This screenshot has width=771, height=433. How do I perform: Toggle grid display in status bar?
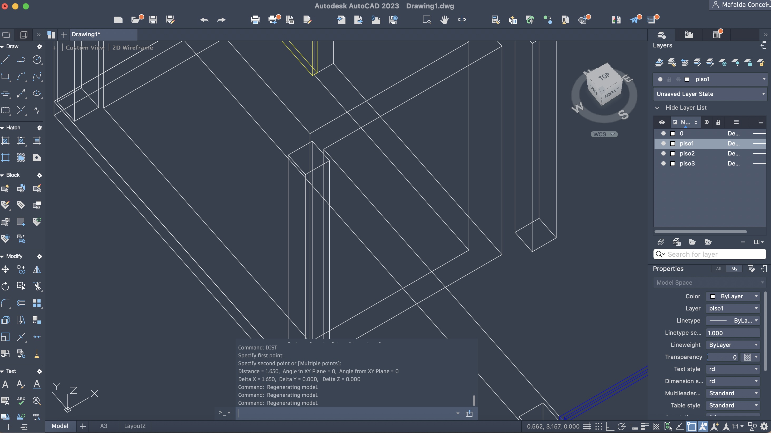[x=587, y=426]
